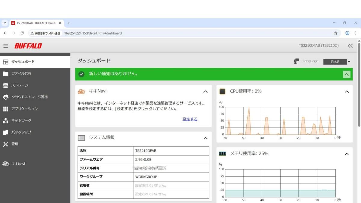This screenshot has width=361, height=203.
Task: Collapse the メモリ使用率 panel
Action: coord(347,154)
